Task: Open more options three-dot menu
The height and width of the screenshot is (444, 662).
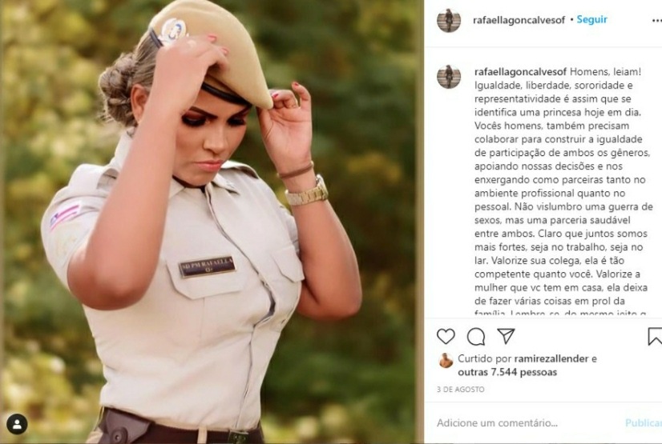Action: [x=657, y=20]
